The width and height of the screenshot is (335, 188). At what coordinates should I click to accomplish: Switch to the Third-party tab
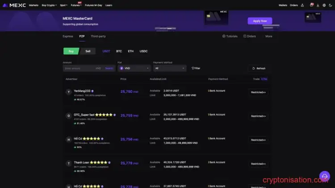[98, 36]
